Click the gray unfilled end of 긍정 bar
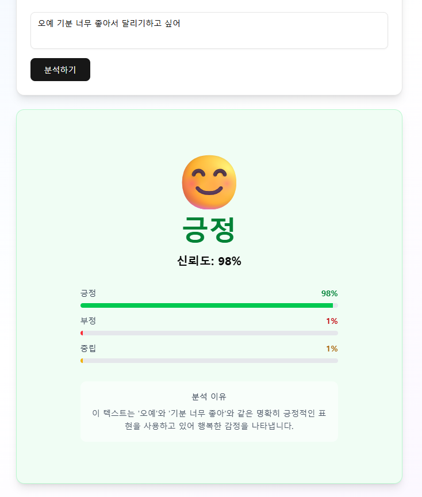The width and height of the screenshot is (422, 497). coord(336,305)
